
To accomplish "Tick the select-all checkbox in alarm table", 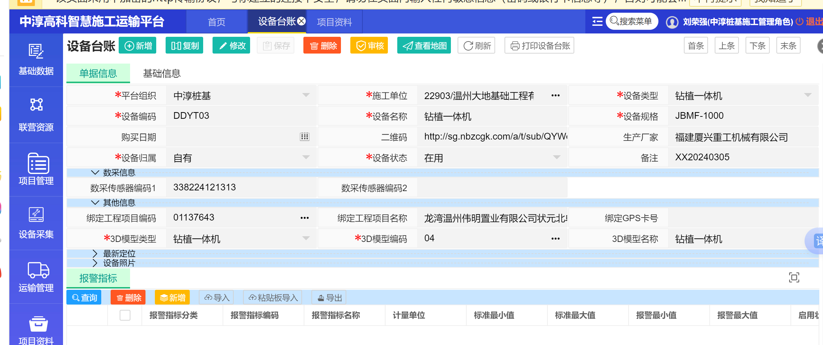I will 125,315.
